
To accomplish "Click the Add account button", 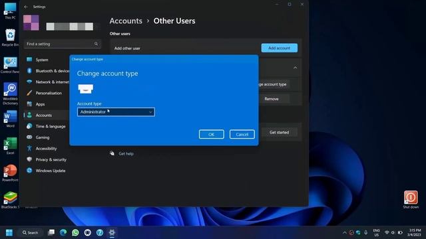I will coord(280,48).
